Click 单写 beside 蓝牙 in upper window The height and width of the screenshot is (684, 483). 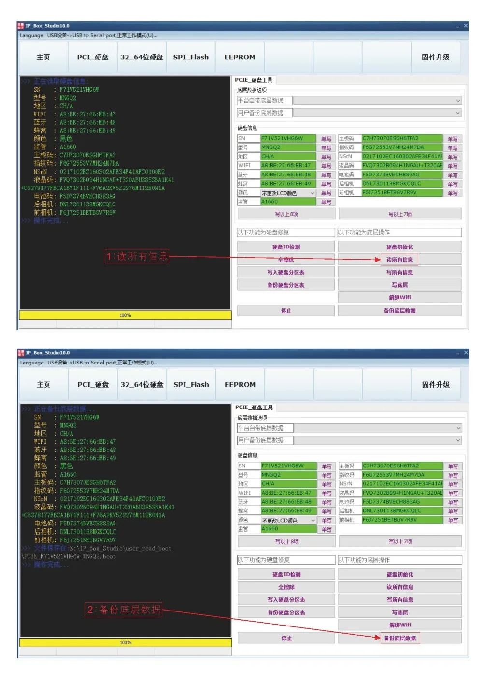[x=326, y=175]
